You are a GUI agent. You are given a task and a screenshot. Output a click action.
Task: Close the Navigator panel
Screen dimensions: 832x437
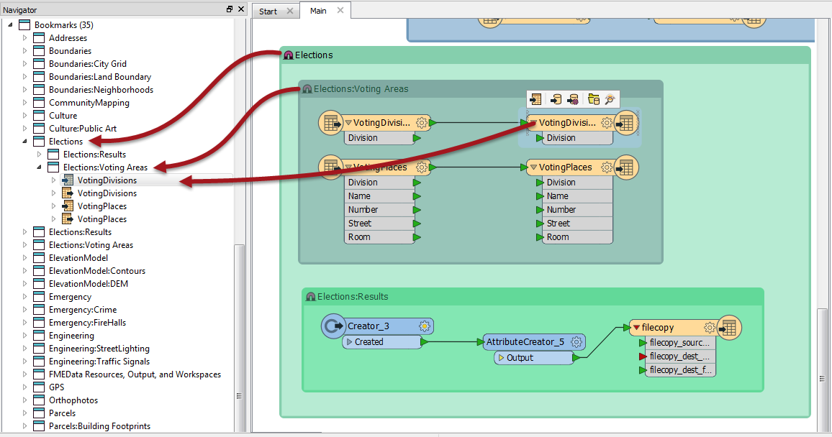[x=241, y=9]
